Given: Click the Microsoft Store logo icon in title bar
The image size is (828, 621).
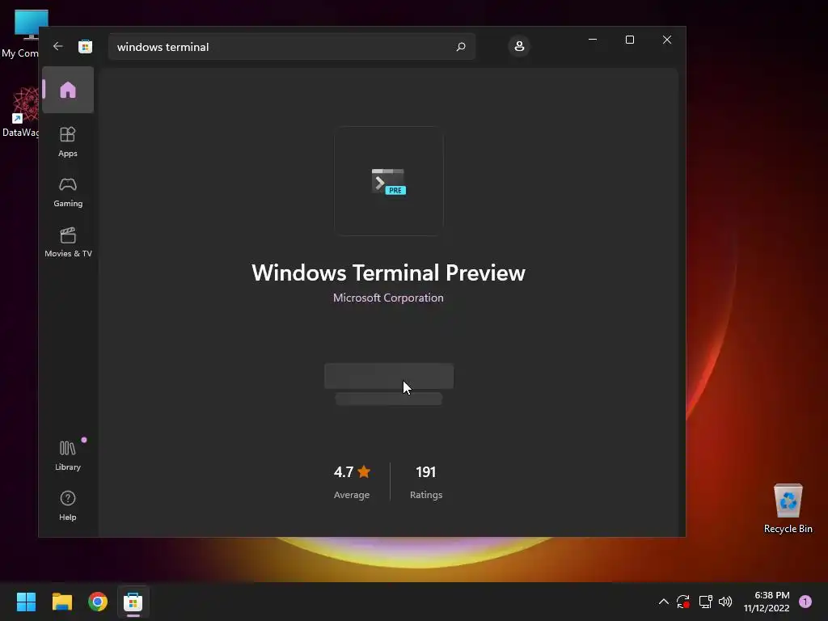Looking at the screenshot, I should (86, 46).
